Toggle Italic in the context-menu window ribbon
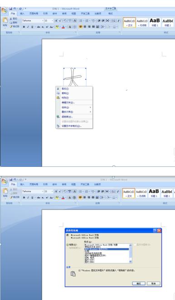 coord(28,27)
